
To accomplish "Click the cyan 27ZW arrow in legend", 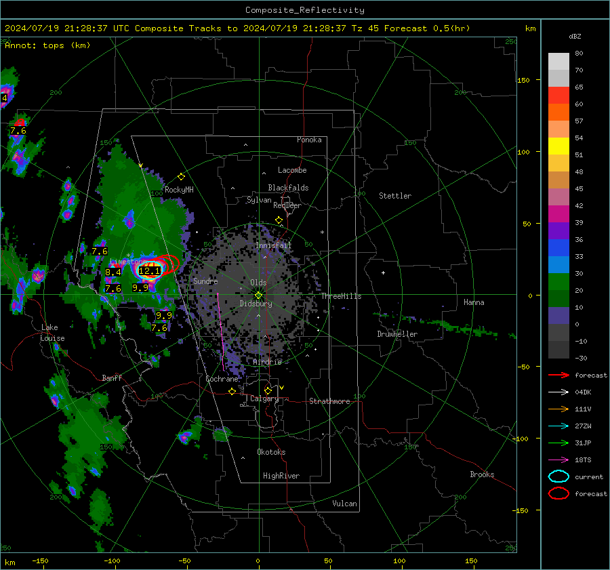I will [x=558, y=426].
